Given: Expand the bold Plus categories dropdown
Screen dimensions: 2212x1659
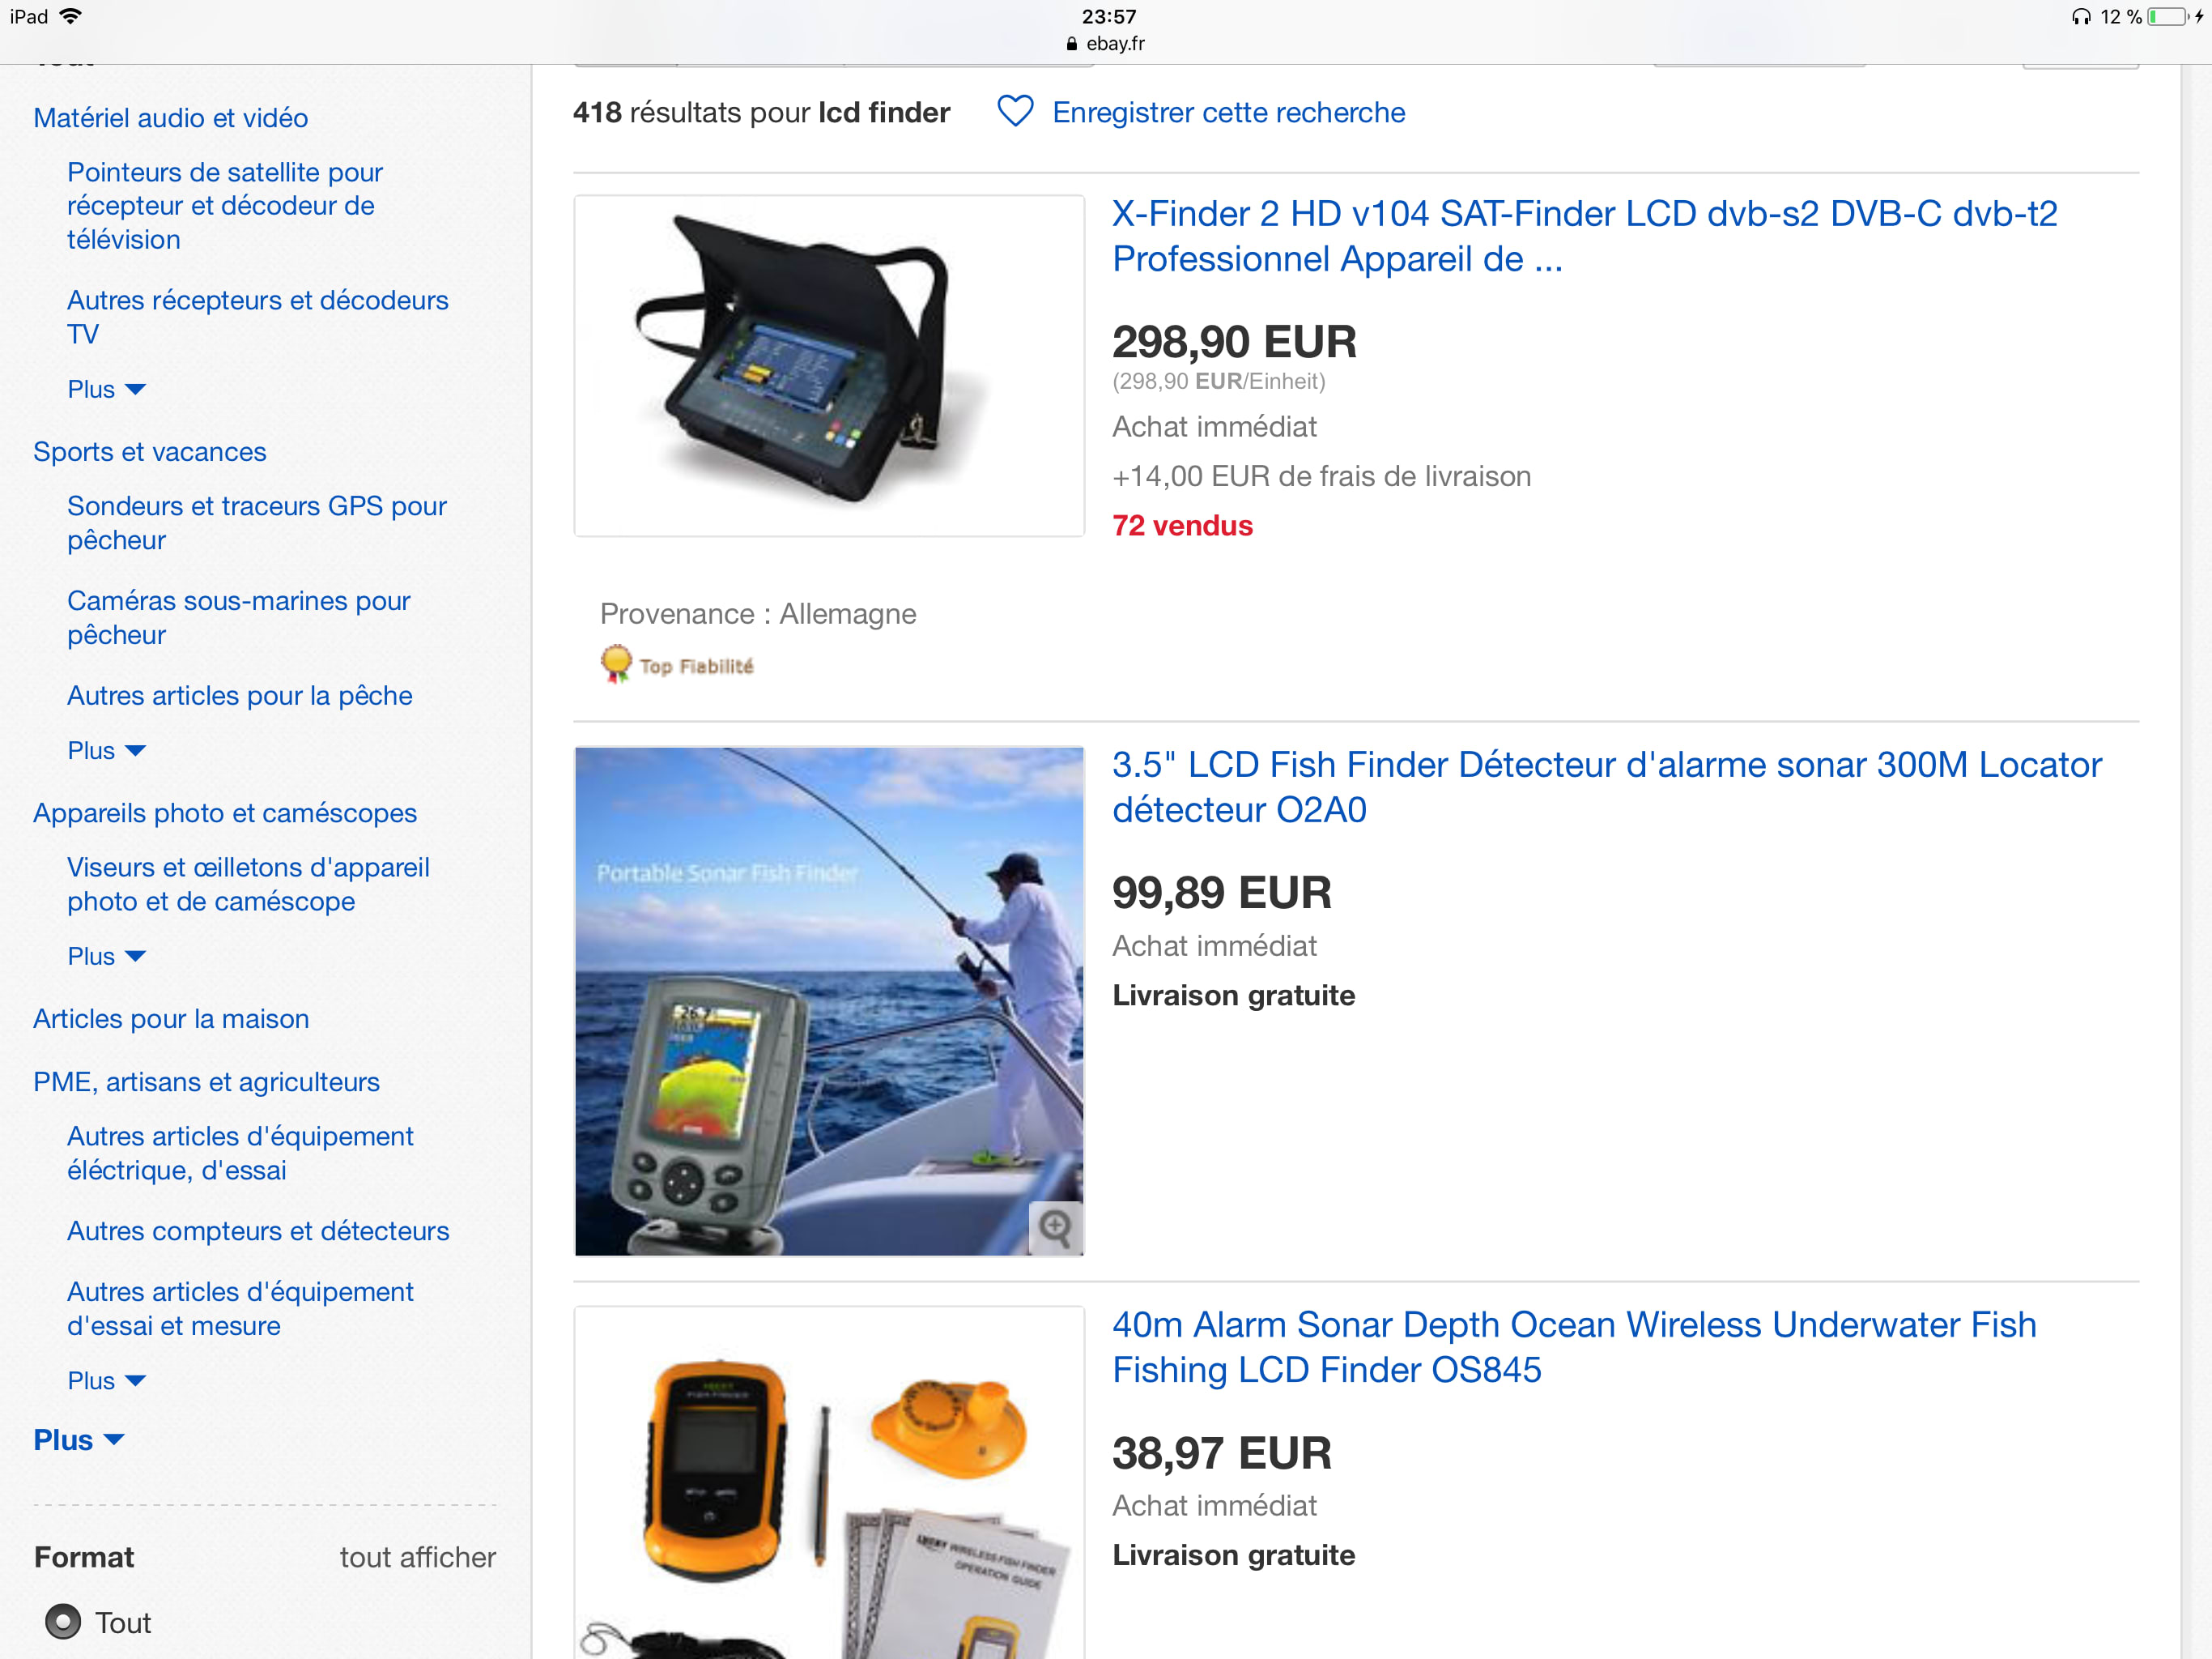Looking at the screenshot, I should pos(79,1439).
